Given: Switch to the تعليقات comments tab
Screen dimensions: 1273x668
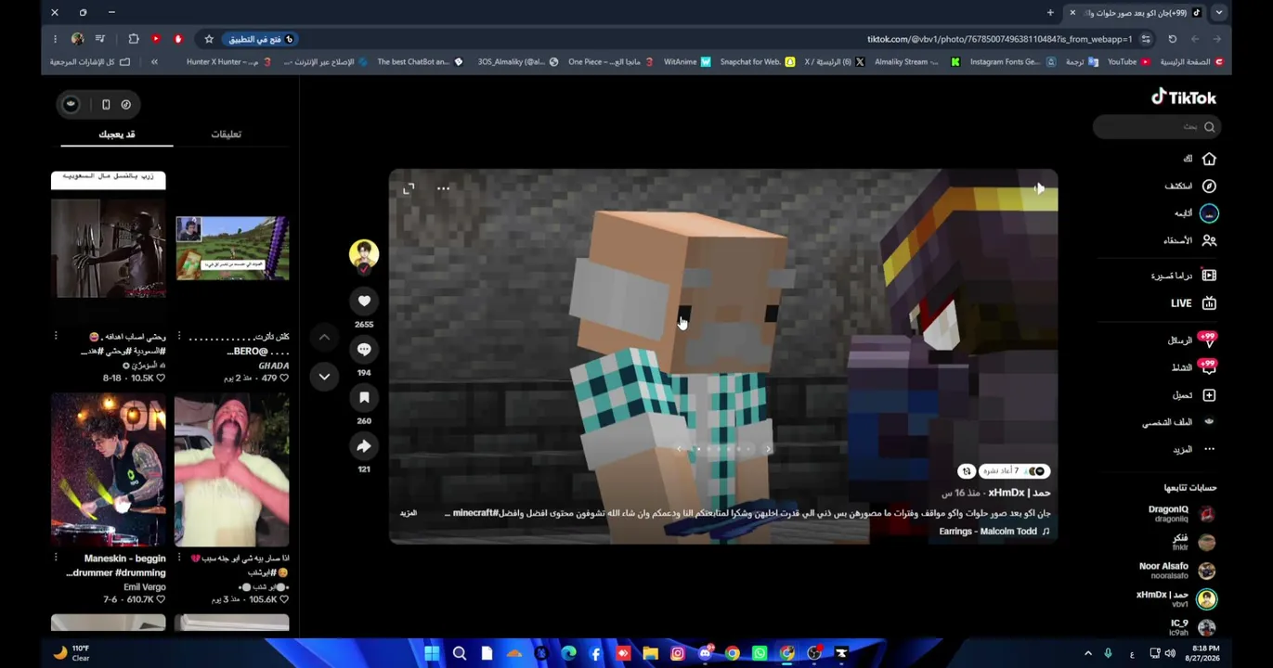Looking at the screenshot, I should point(226,135).
